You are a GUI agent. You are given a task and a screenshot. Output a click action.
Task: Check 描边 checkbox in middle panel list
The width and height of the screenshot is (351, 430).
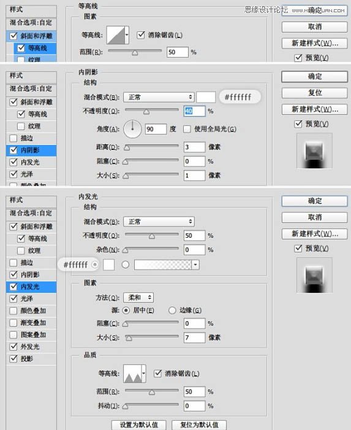(13, 138)
